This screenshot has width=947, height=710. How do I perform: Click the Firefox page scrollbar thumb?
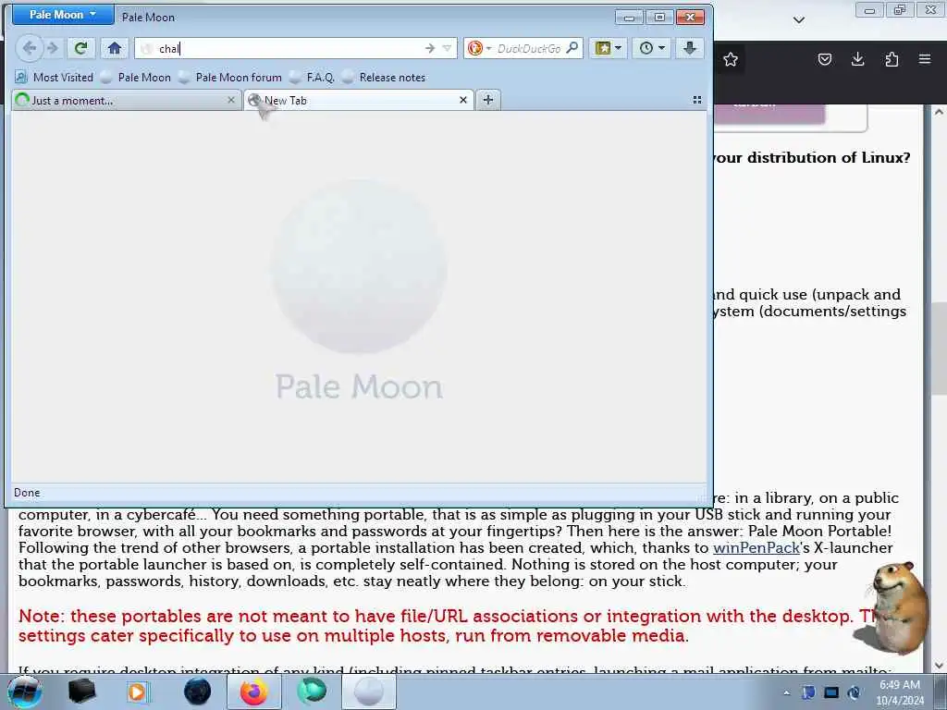point(939,349)
